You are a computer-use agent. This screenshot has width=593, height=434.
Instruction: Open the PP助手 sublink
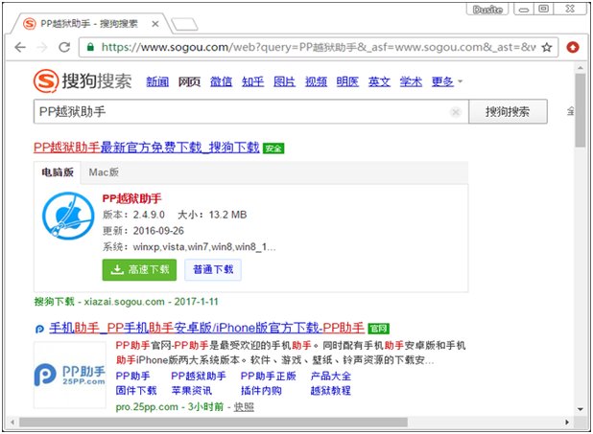click(132, 377)
